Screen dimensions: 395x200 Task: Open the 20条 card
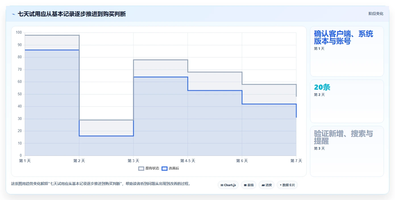pos(347,101)
